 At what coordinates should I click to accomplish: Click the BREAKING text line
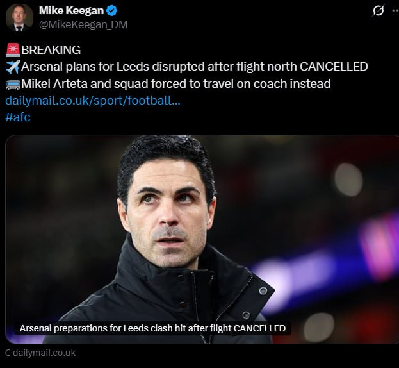[x=51, y=50]
